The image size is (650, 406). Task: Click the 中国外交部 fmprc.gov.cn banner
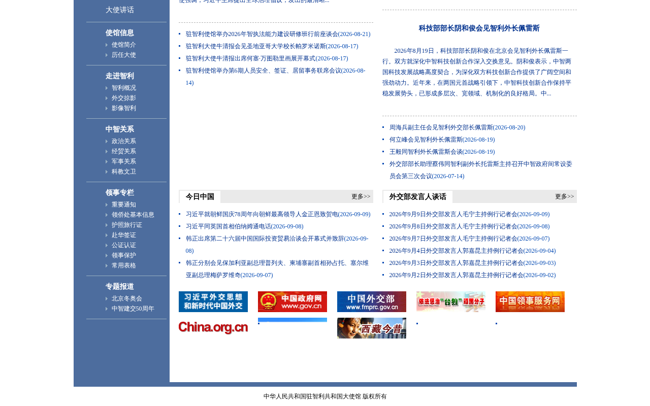coord(372,301)
